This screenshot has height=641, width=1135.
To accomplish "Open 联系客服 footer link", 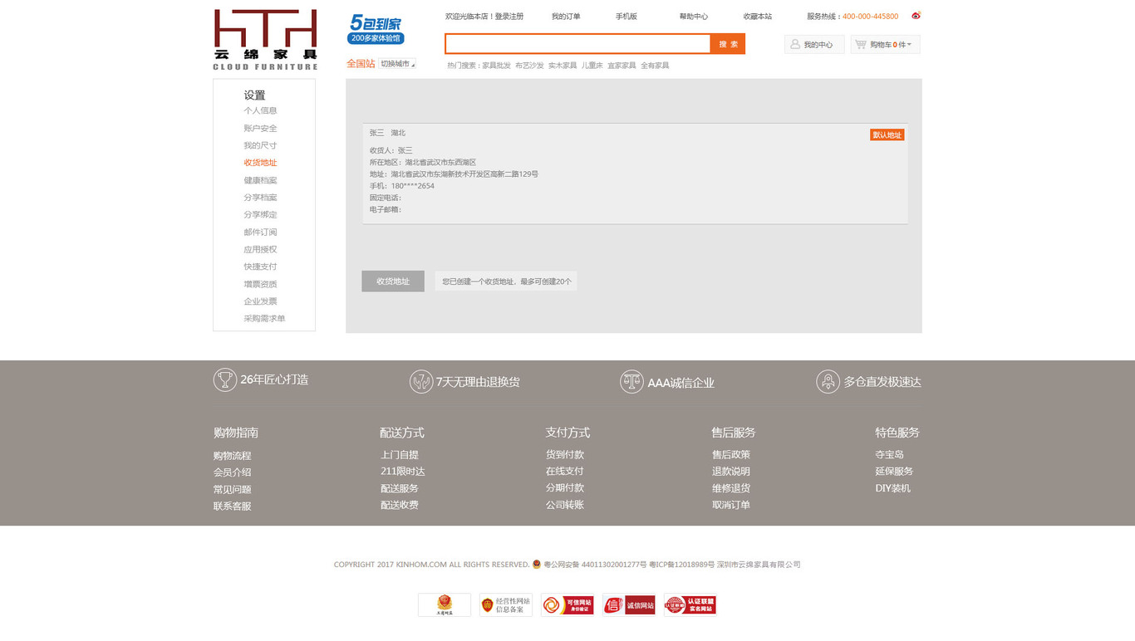I will 232,506.
